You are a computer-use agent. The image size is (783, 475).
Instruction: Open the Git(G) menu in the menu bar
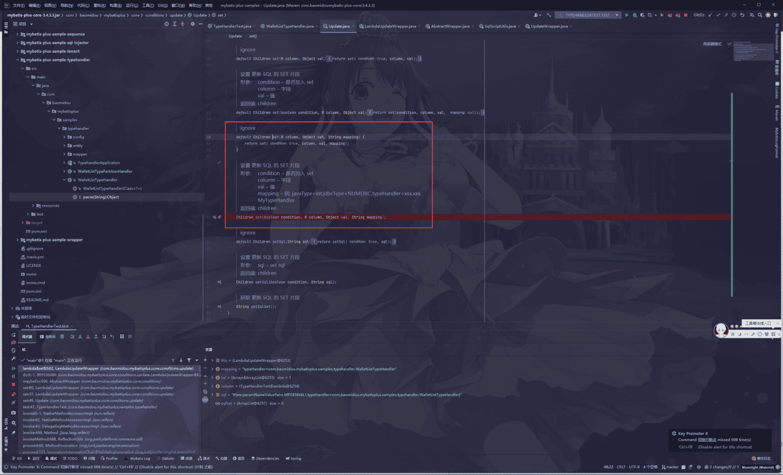coord(163,5)
